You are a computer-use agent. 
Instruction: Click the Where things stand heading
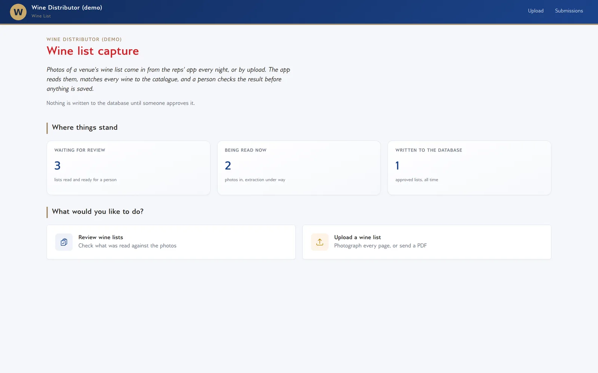click(85, 128)
